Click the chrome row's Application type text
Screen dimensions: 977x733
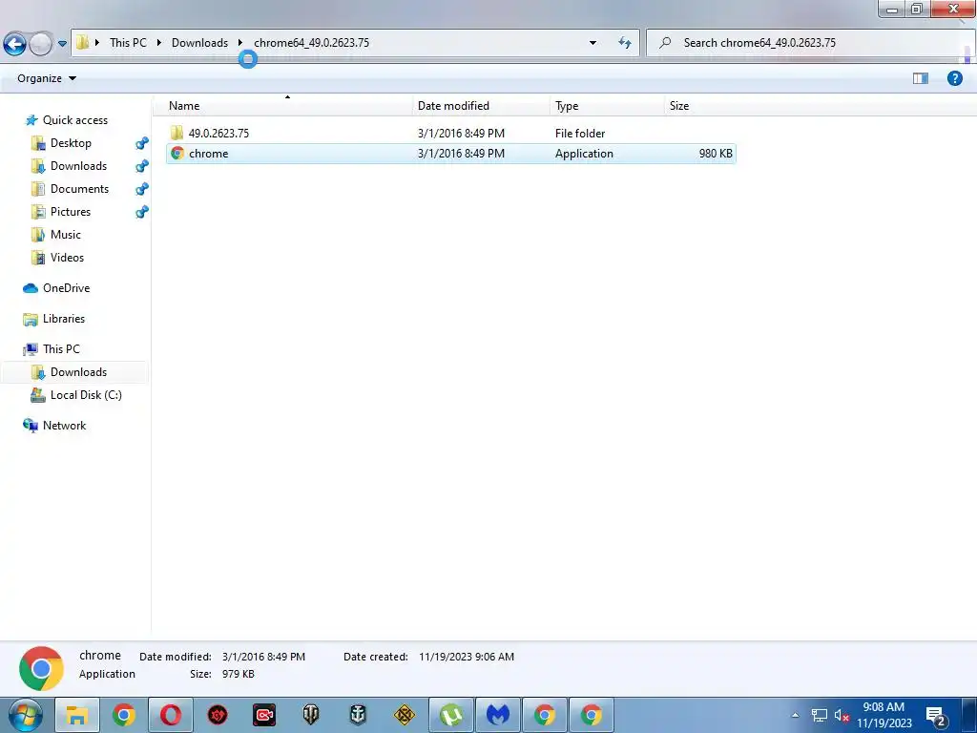click(584, 154)
